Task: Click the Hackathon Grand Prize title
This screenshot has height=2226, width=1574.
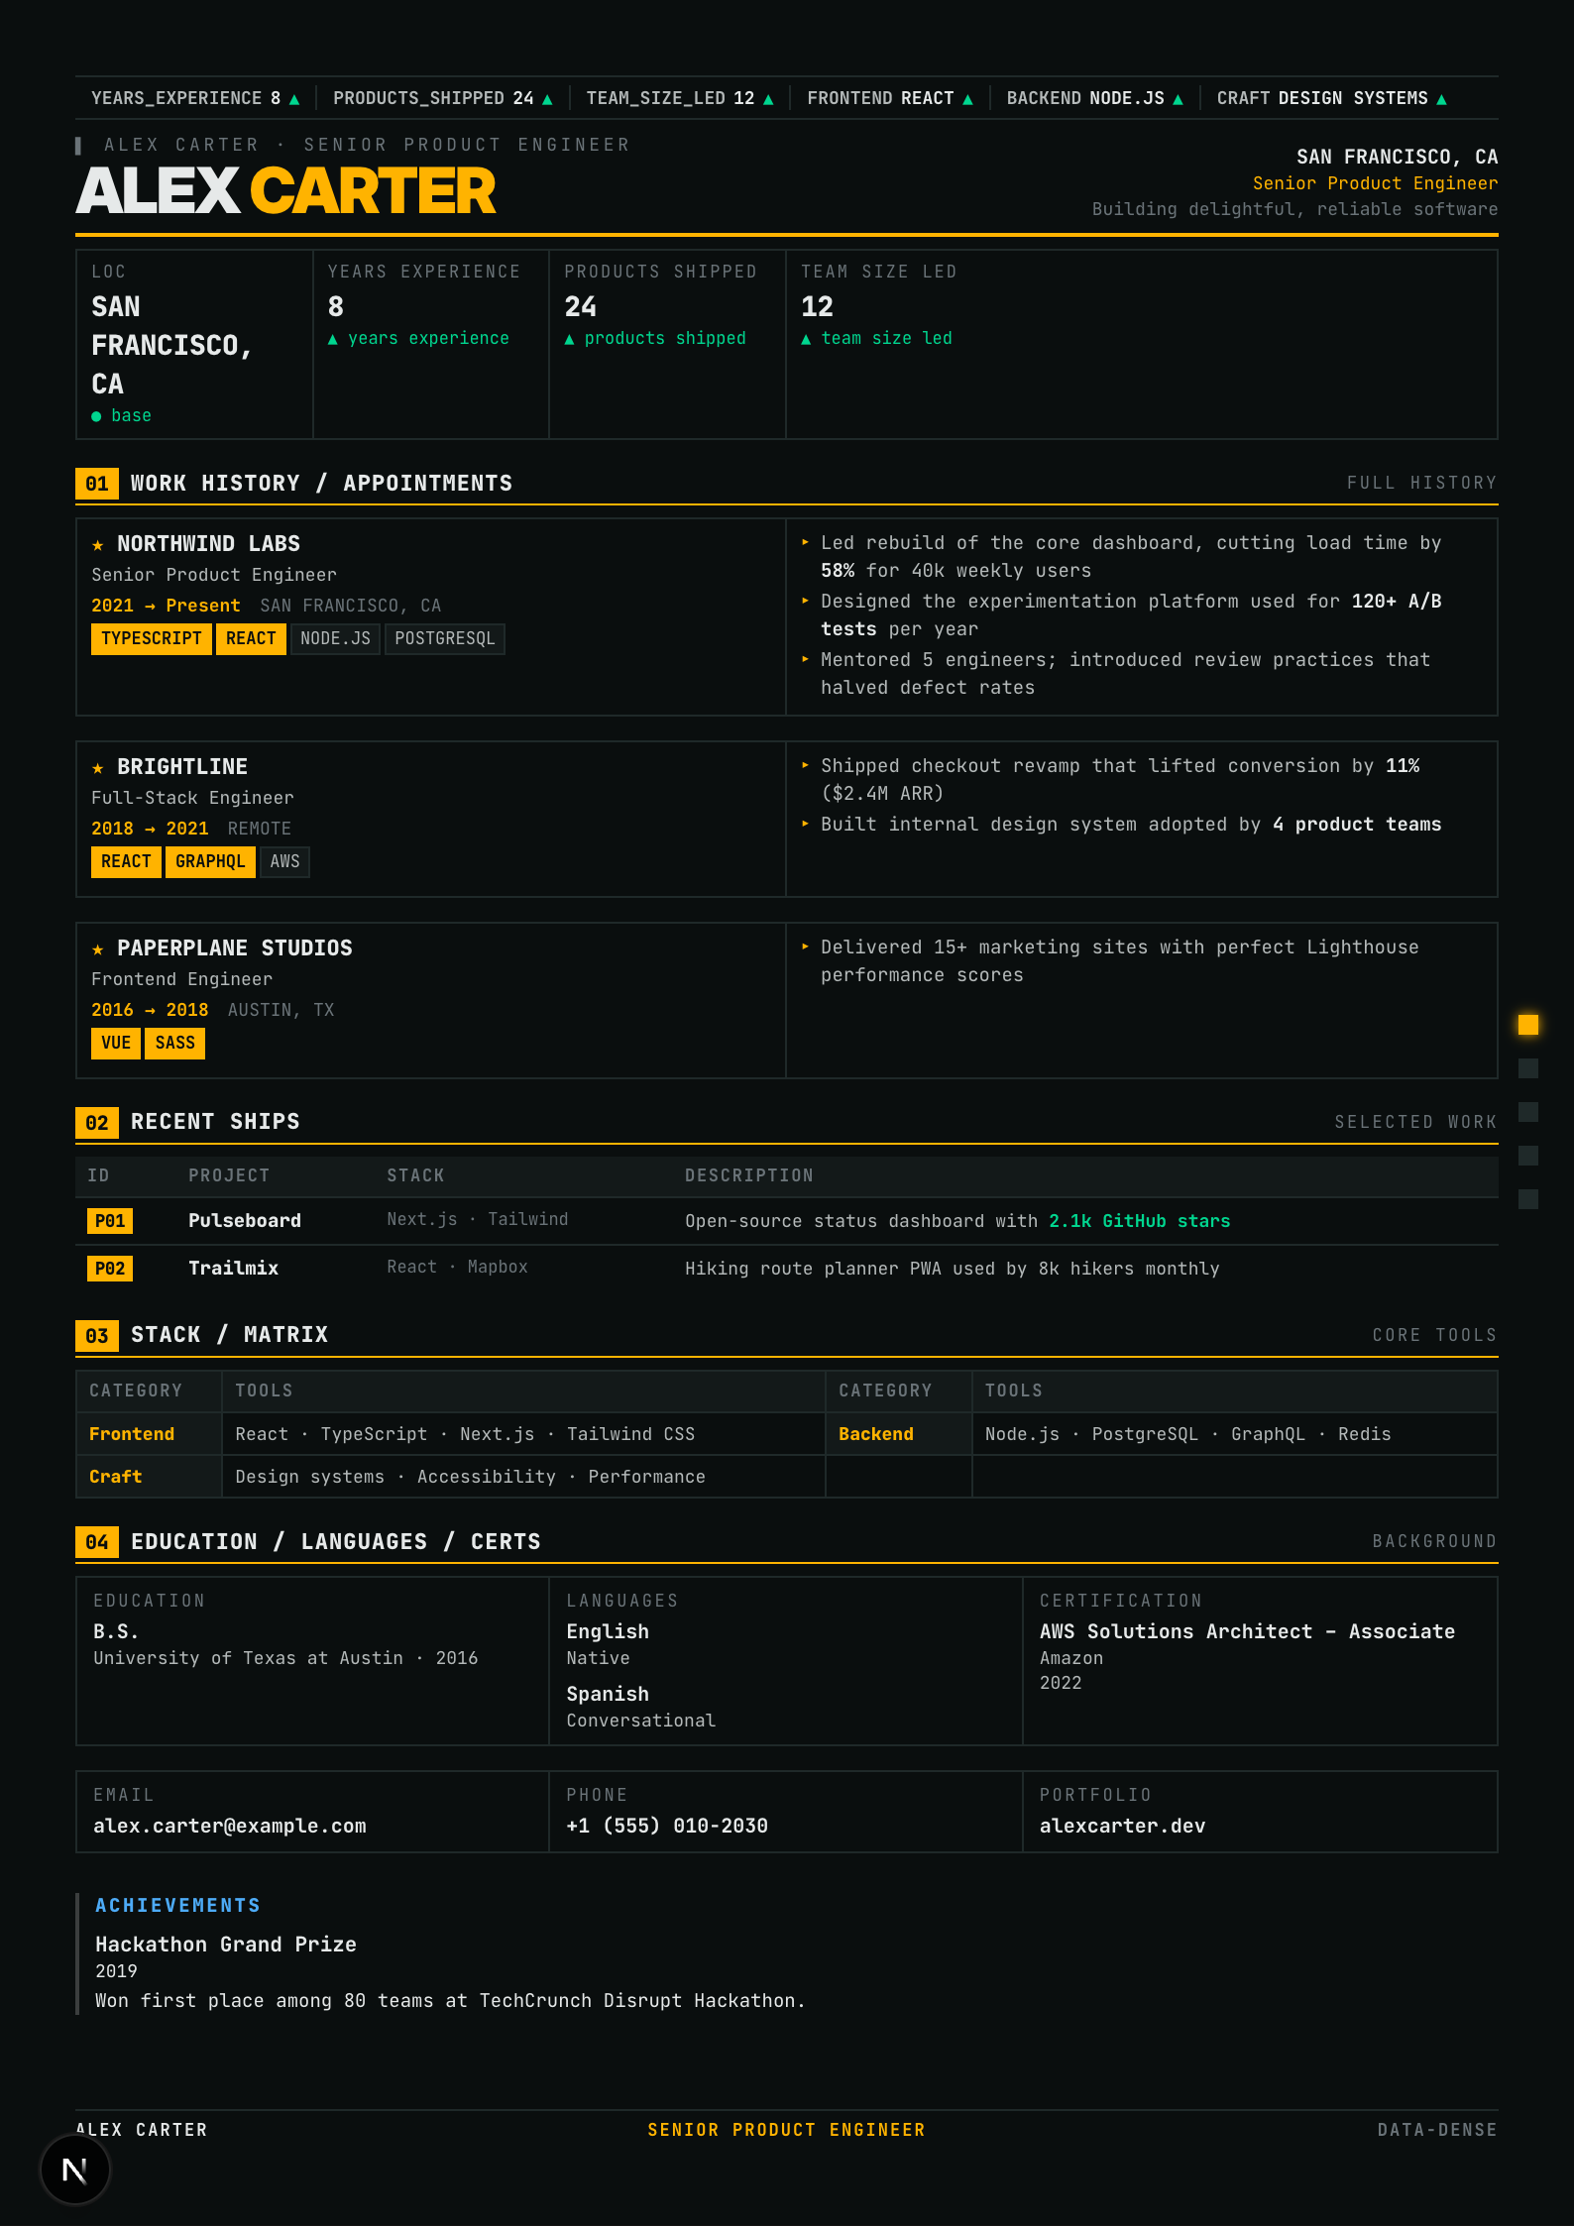Action: click(226, 1945)
